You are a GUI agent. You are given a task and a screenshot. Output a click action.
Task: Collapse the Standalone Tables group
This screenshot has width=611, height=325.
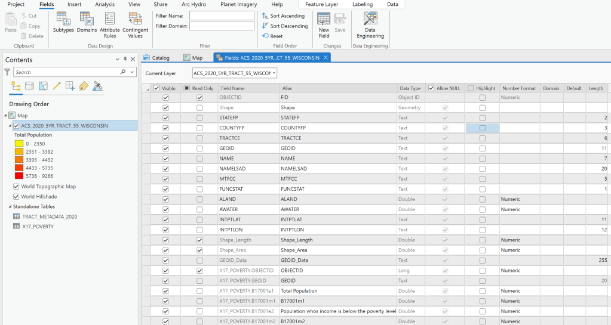coord(10,207)
